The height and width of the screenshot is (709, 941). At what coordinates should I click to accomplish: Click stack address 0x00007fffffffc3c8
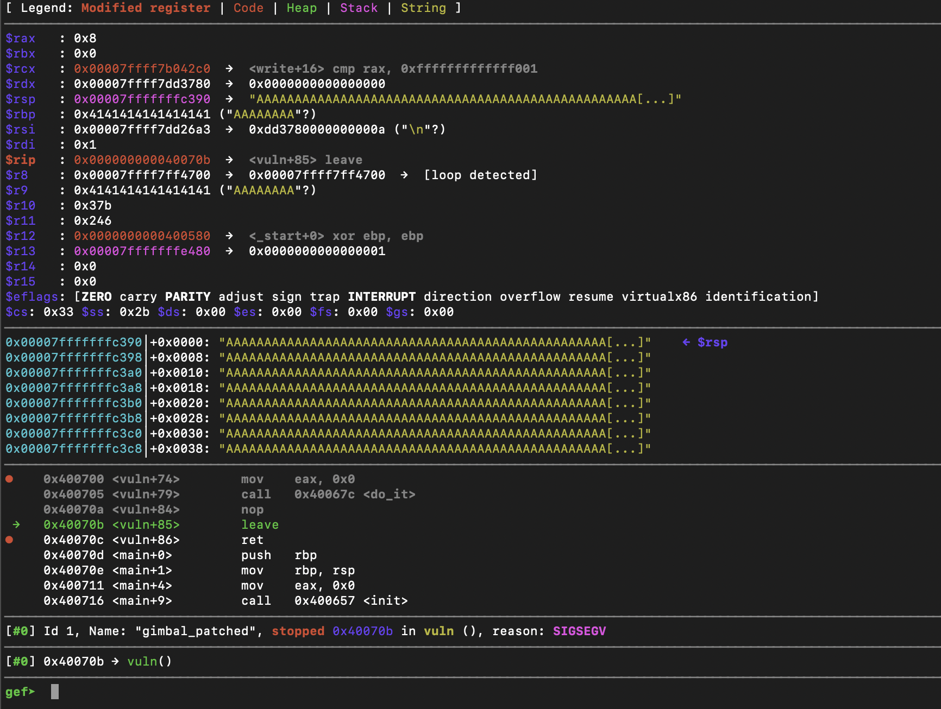(x=74, y=449)
